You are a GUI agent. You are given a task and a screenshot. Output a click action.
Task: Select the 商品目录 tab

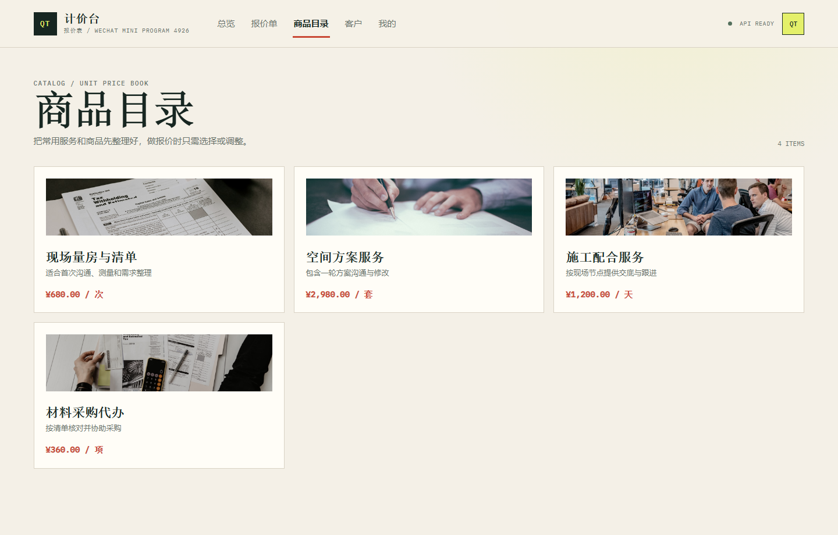coord(311,24)
